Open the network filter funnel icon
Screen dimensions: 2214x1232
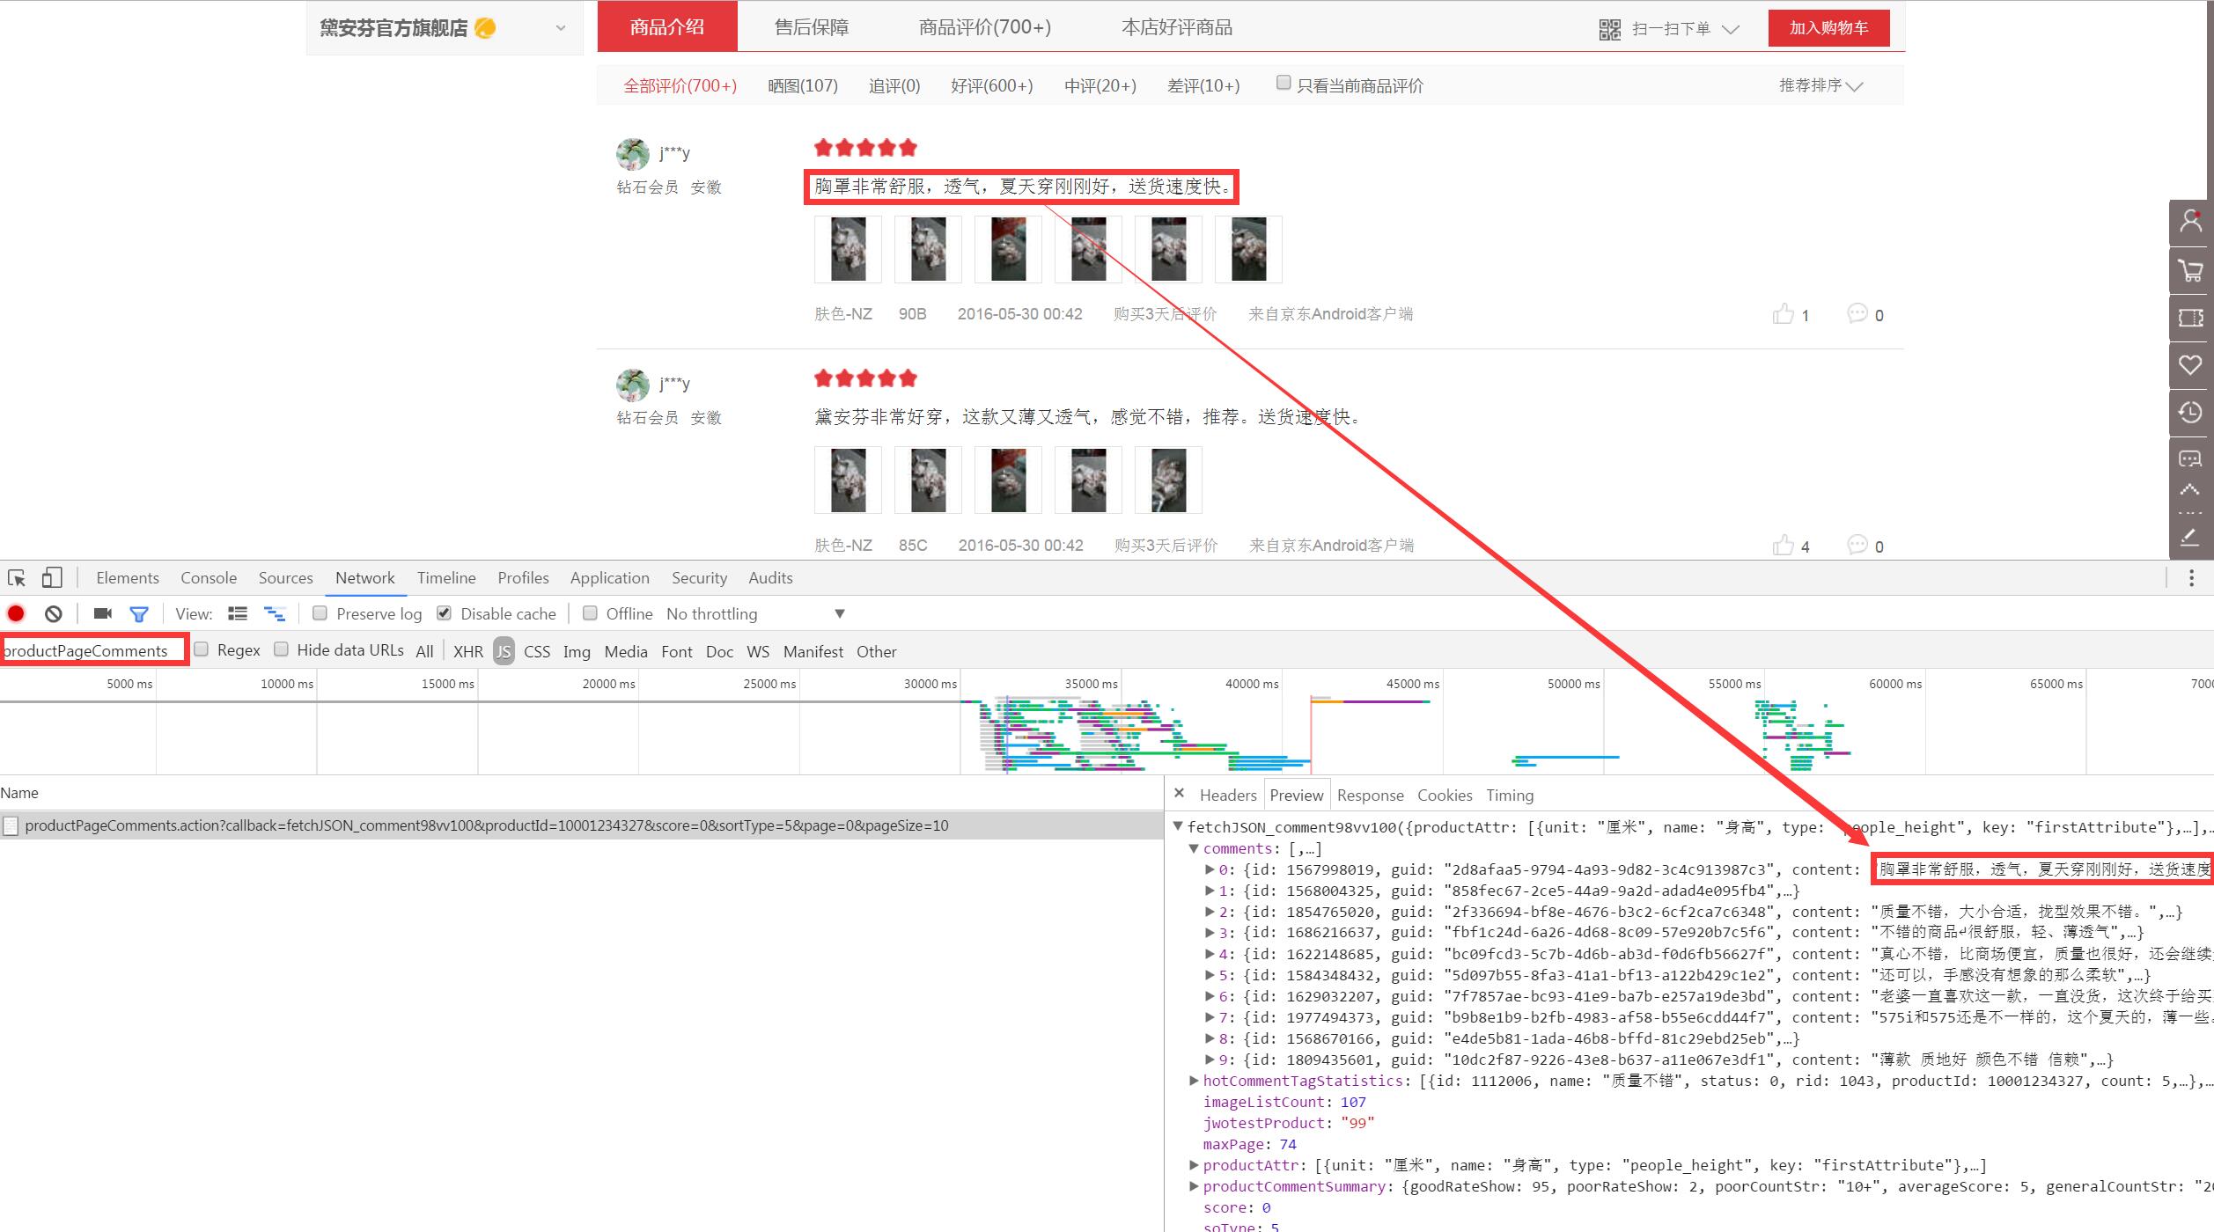[x=138, y=613]
